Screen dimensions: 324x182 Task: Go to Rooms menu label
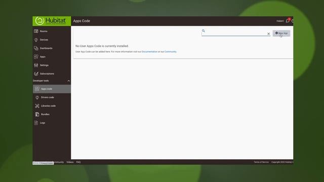(44, 31)
